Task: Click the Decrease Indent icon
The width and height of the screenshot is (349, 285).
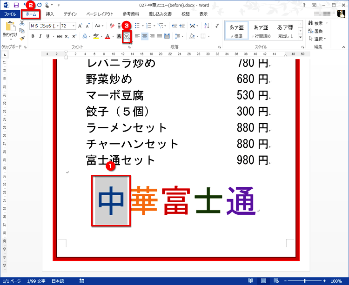Action: click(174, 26)
